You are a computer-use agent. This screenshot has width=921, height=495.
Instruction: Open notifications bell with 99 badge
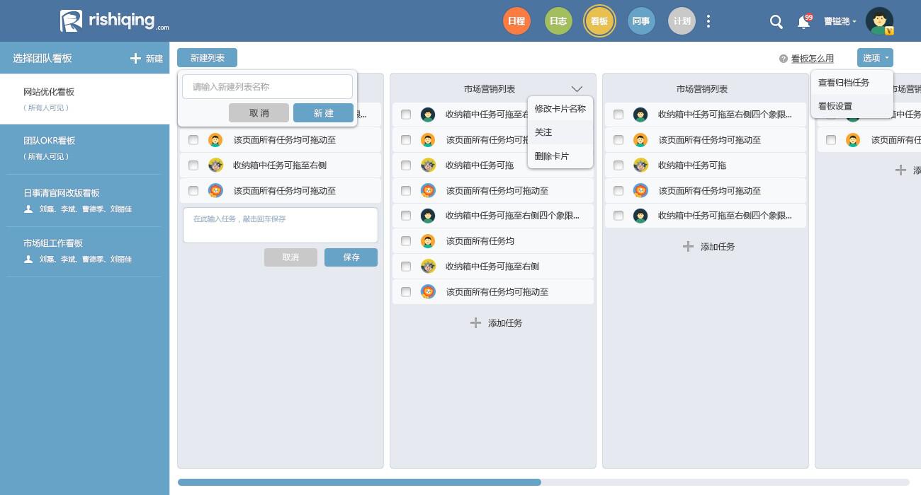tap(804, 21)
